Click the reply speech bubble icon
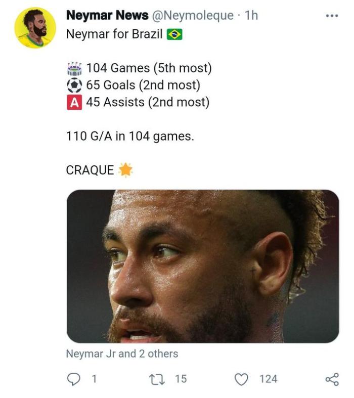The image size is (354, 398). click(x=73, y=379)
